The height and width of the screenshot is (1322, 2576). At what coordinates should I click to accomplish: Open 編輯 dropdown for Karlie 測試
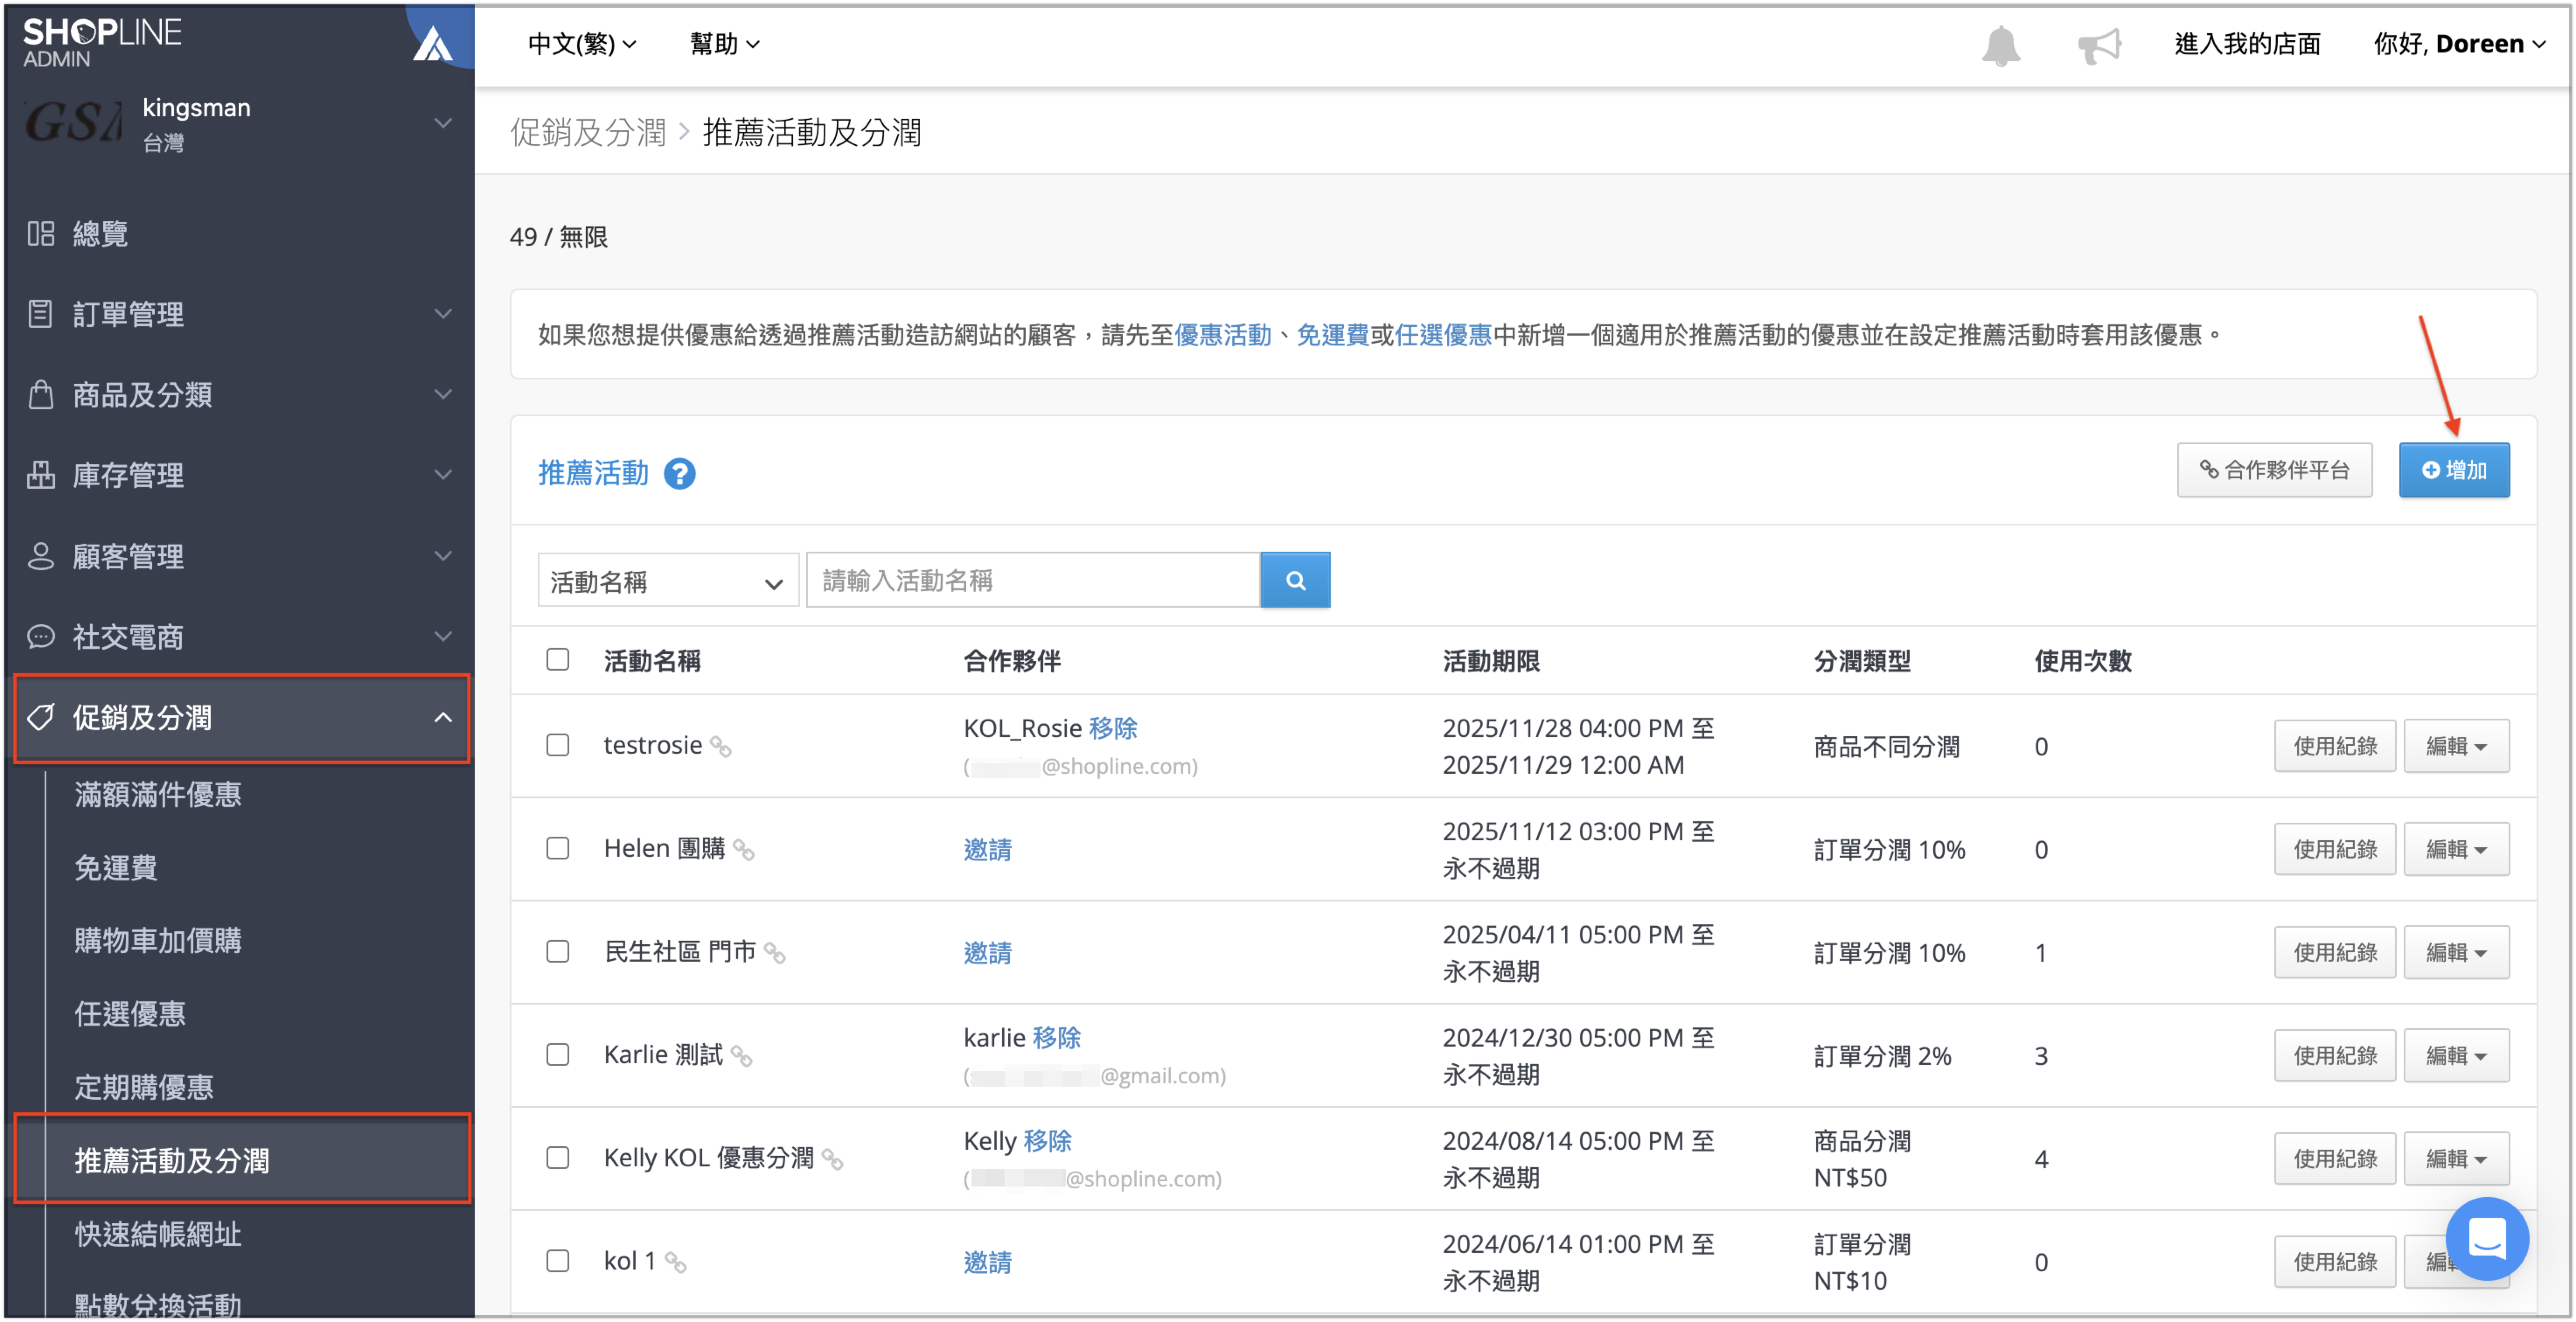coord(2456,1055)
